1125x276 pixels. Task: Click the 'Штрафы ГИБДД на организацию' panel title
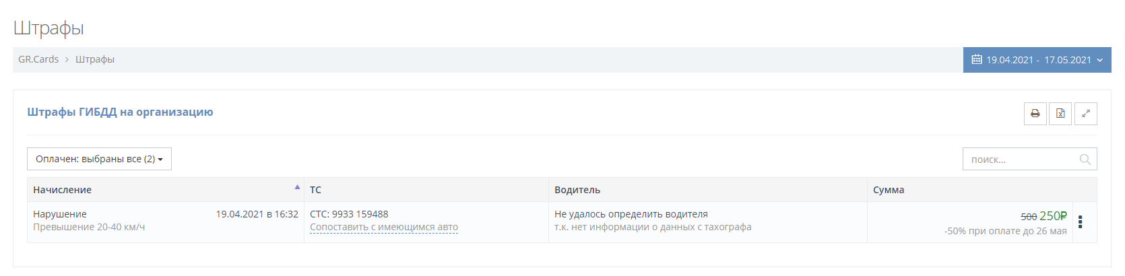click(120, 112)
